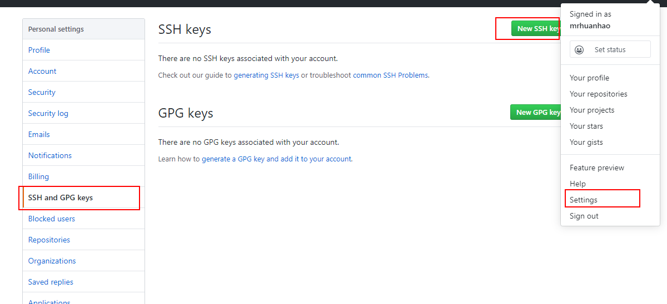Go to the Account settings page
The image size is (667, 304).
pos(83,71)
